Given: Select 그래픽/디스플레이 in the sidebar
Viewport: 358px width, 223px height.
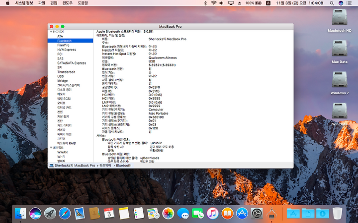Looking at the screenshot, I should pos(69,85).
